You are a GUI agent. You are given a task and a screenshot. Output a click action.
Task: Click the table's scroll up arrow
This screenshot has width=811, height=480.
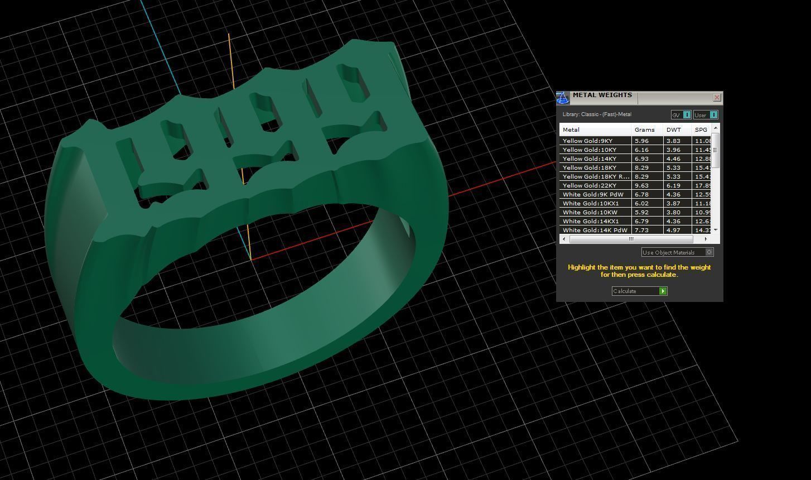point(716,128)
